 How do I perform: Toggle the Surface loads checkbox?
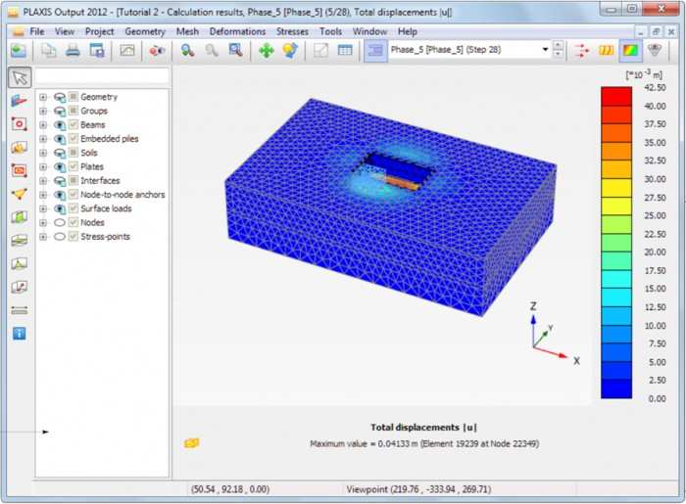tap(73, 208)
